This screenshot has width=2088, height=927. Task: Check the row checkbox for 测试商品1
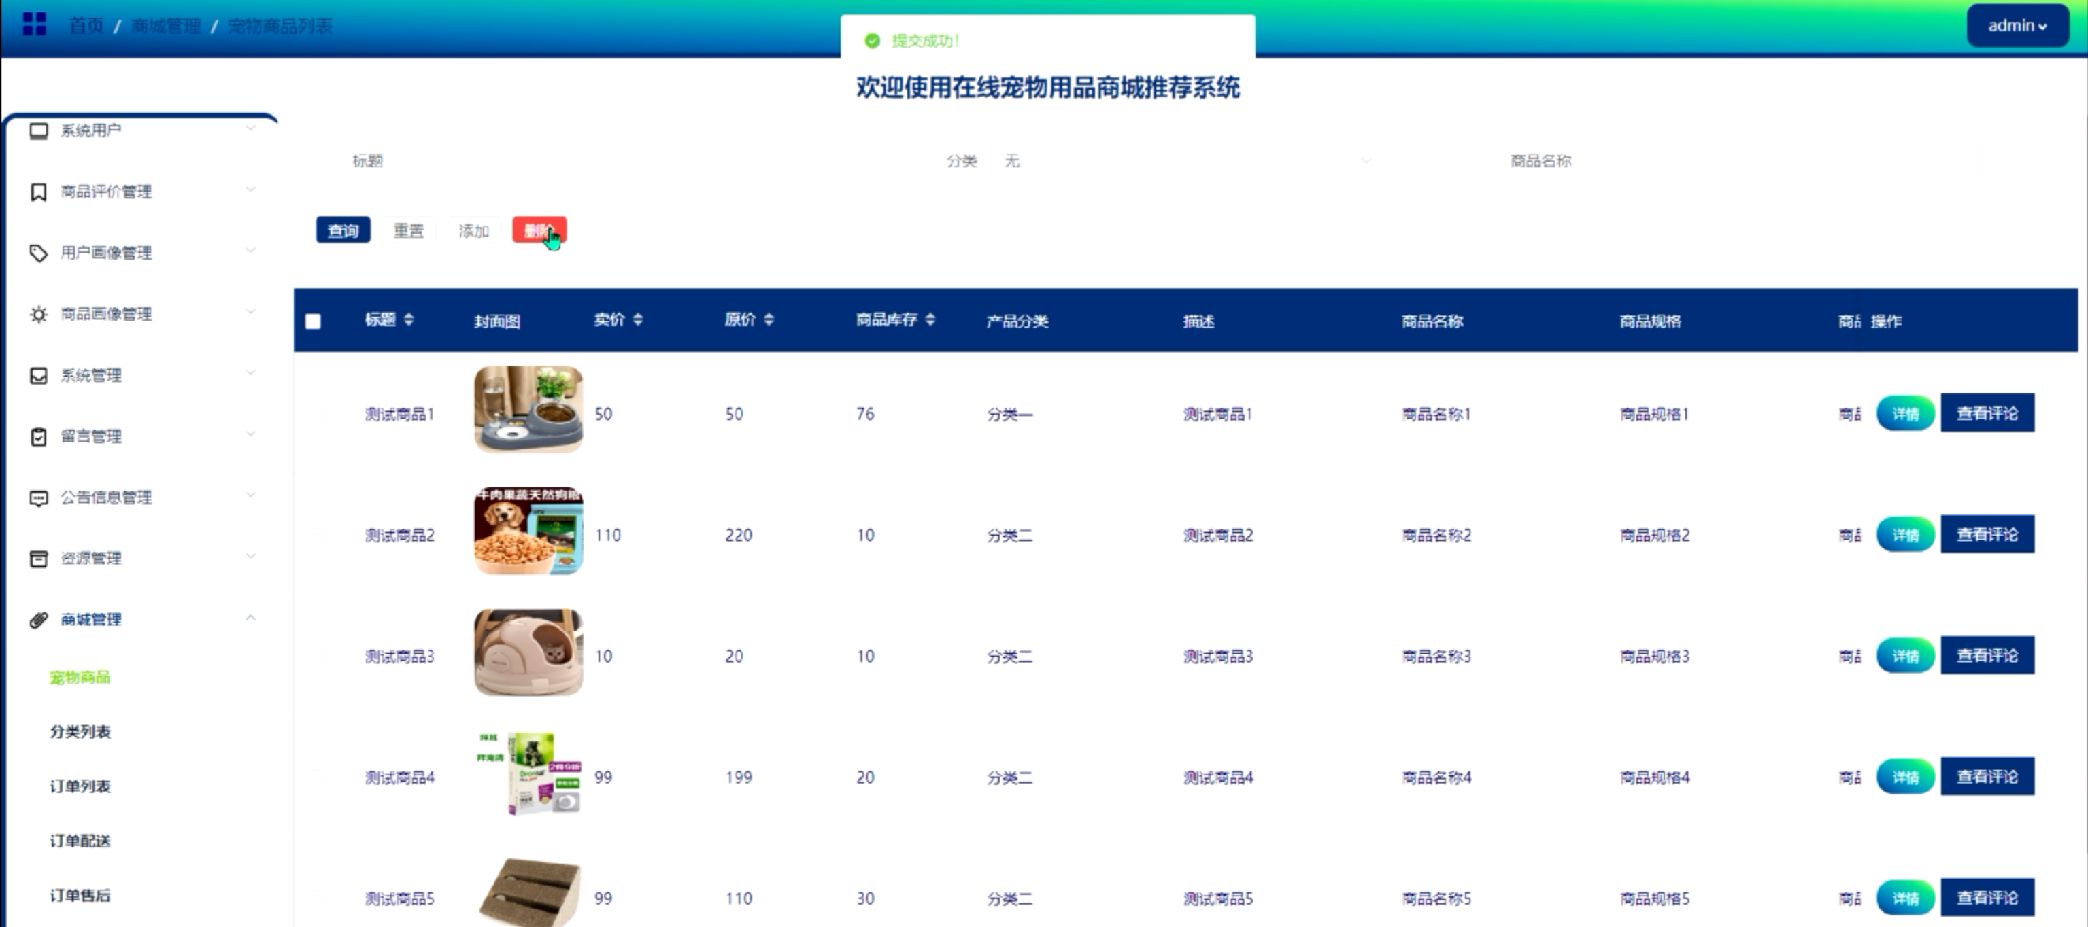pyautogui.click(x=318, y=414)
